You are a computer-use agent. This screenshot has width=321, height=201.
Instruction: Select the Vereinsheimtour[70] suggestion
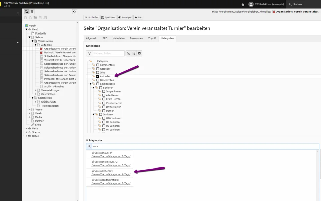click(110, 164)
